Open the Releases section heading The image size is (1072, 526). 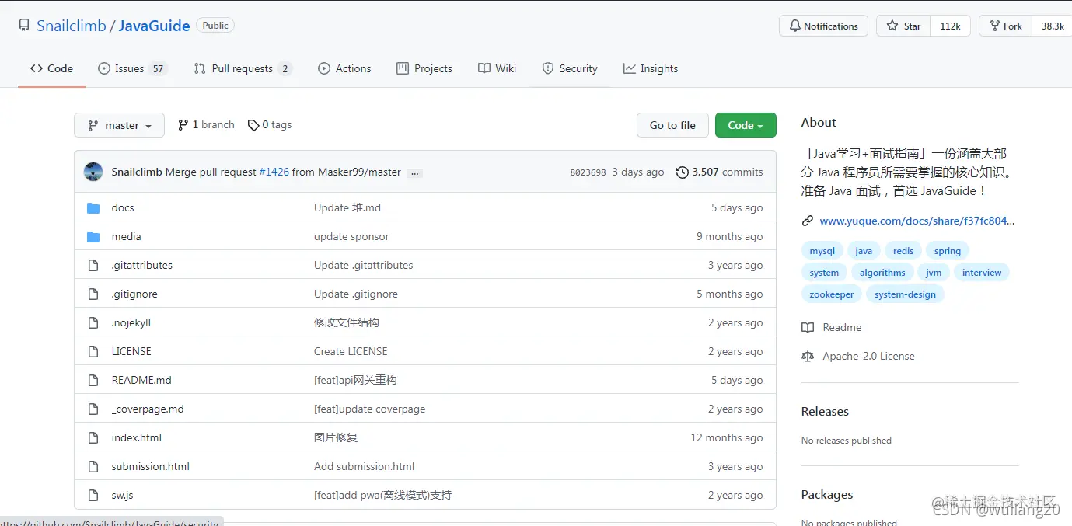[x=825, y=411]
